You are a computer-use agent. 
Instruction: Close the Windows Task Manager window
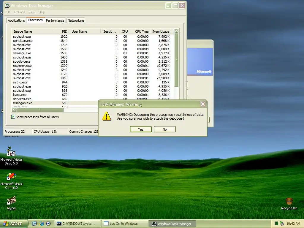pyautogui.click(x=182, y=5)
